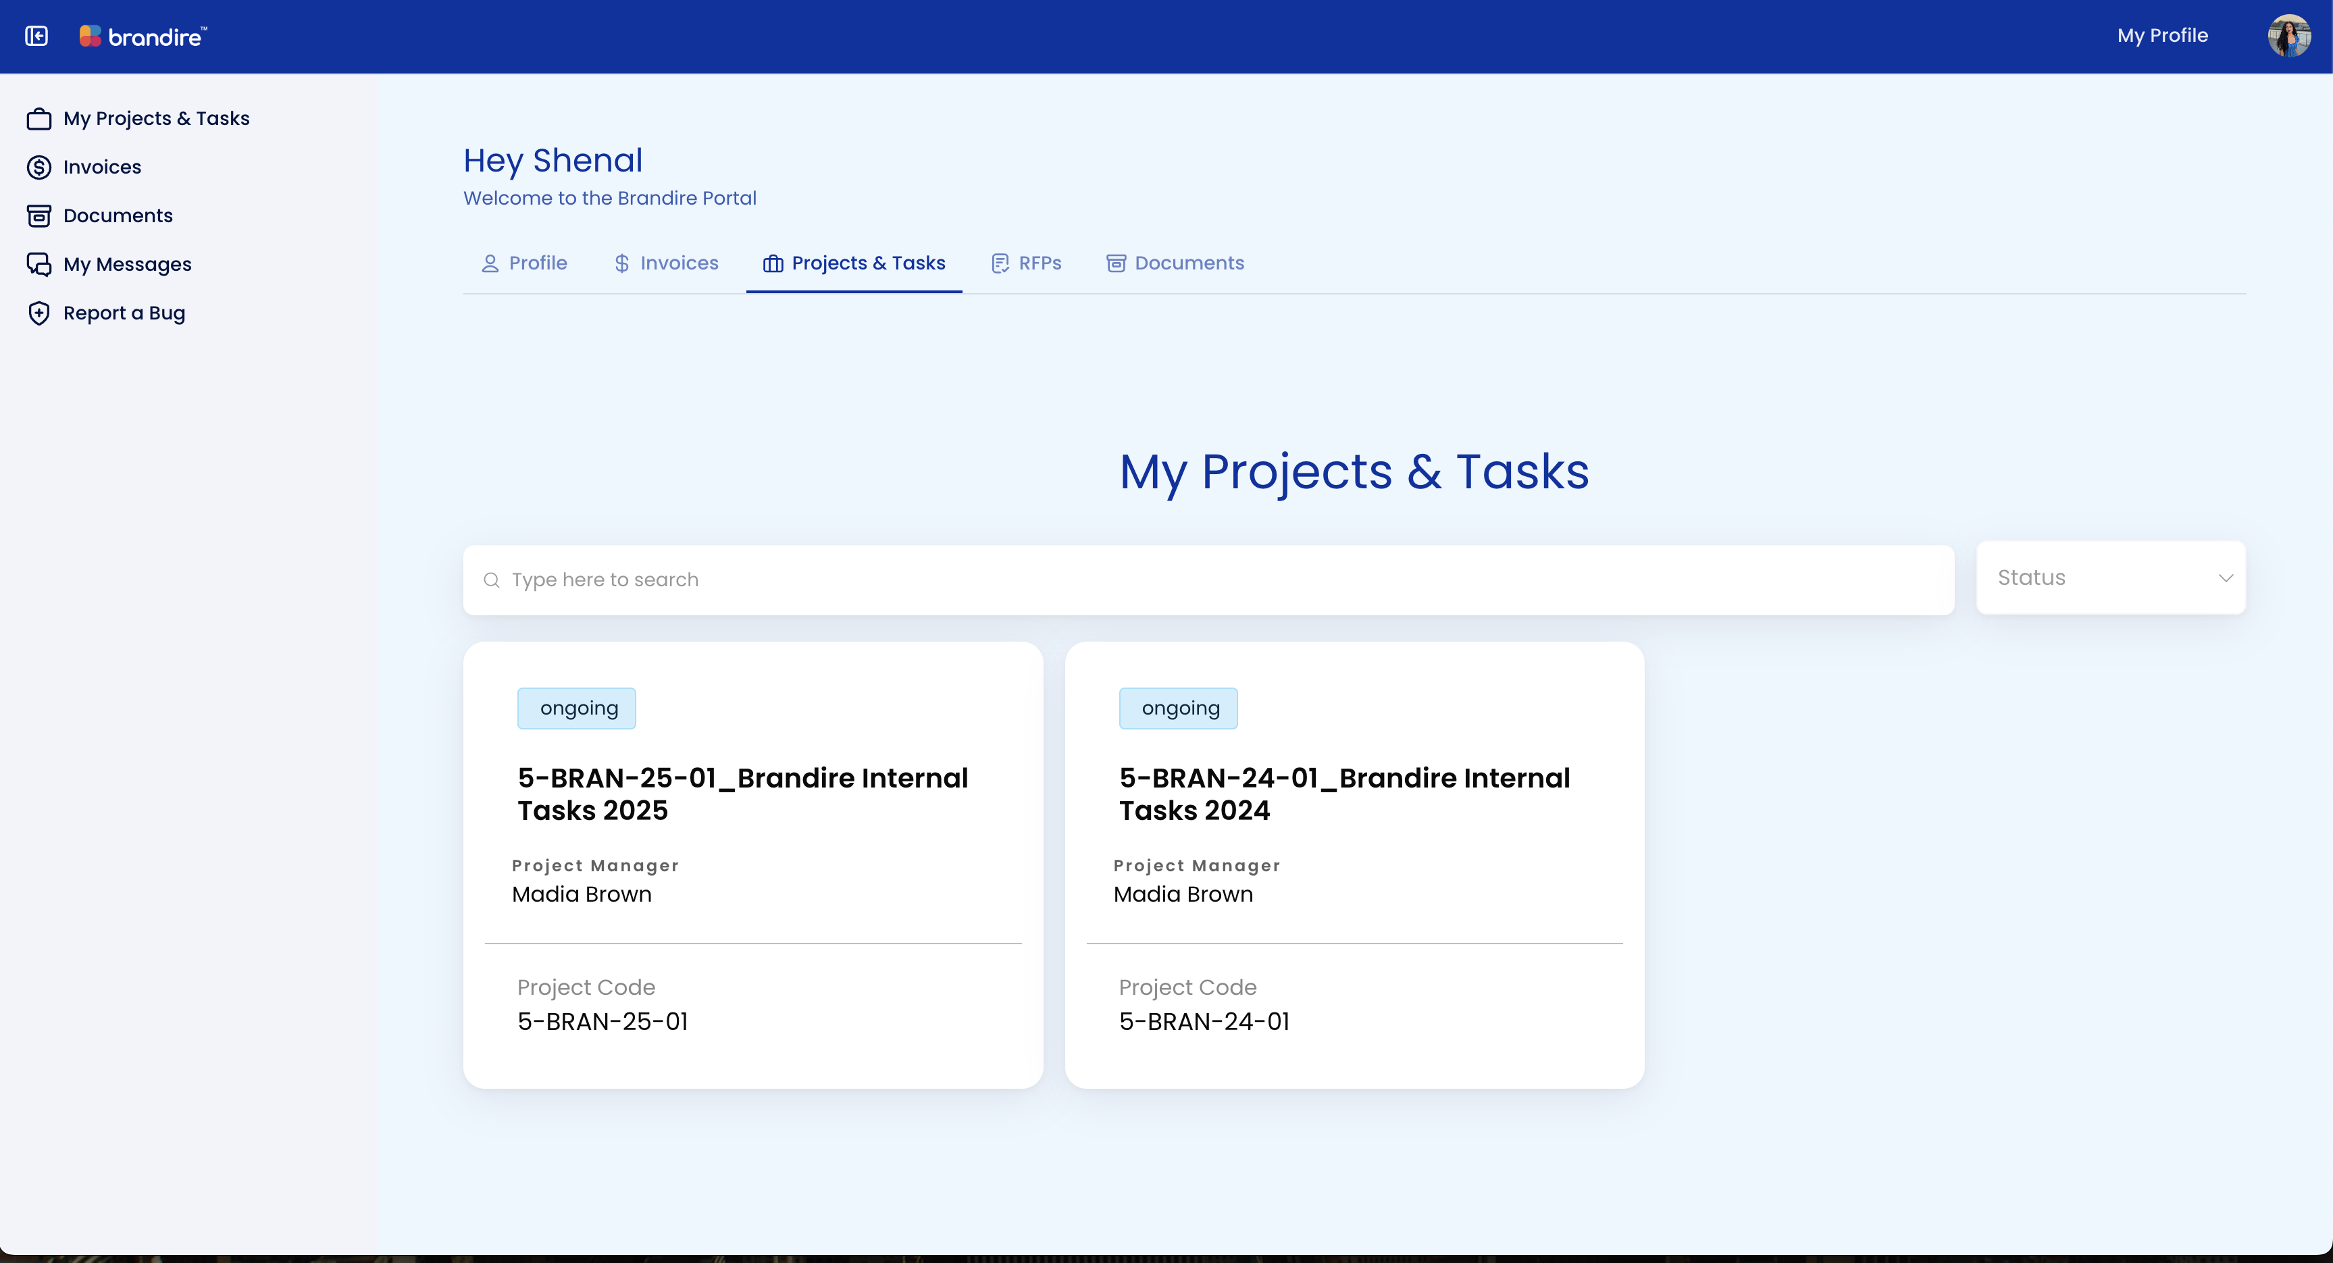Click the archive box Documents sidebar icon

(39, 215)
